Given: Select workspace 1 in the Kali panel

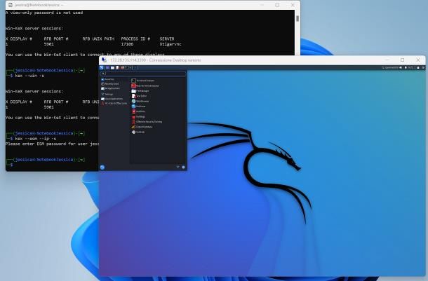Looking at the screenshot, I should [x=135, y=67].
